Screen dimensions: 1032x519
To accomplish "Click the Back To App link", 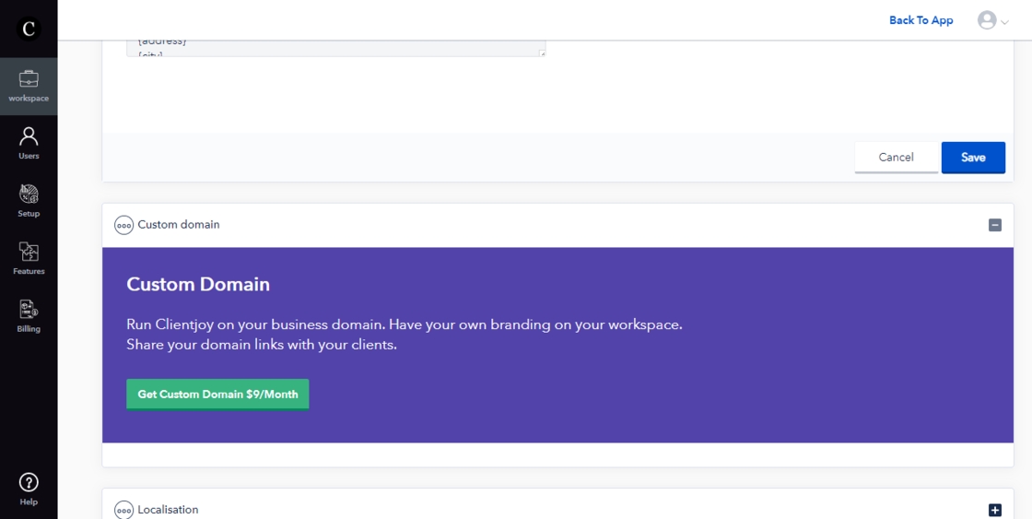I will click(x=921, y=20).
